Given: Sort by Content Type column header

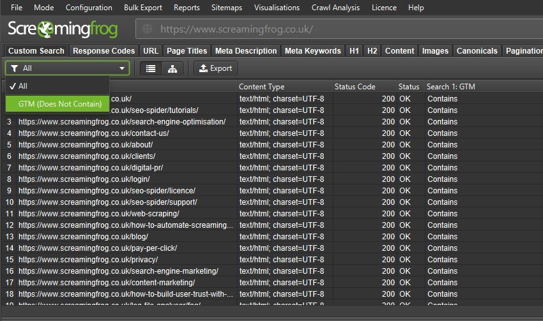Looking at the screenshot, I should [x=262, y=87].
